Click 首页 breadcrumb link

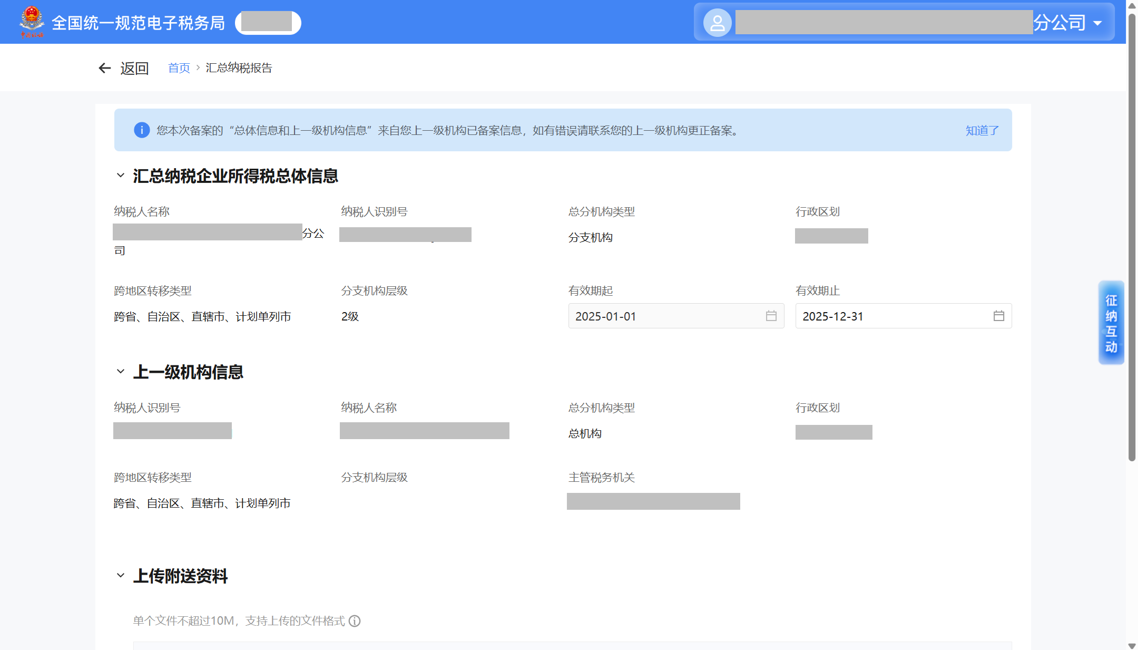179,68
